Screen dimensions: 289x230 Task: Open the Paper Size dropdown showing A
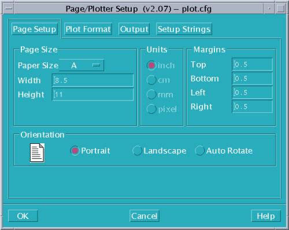81,65
